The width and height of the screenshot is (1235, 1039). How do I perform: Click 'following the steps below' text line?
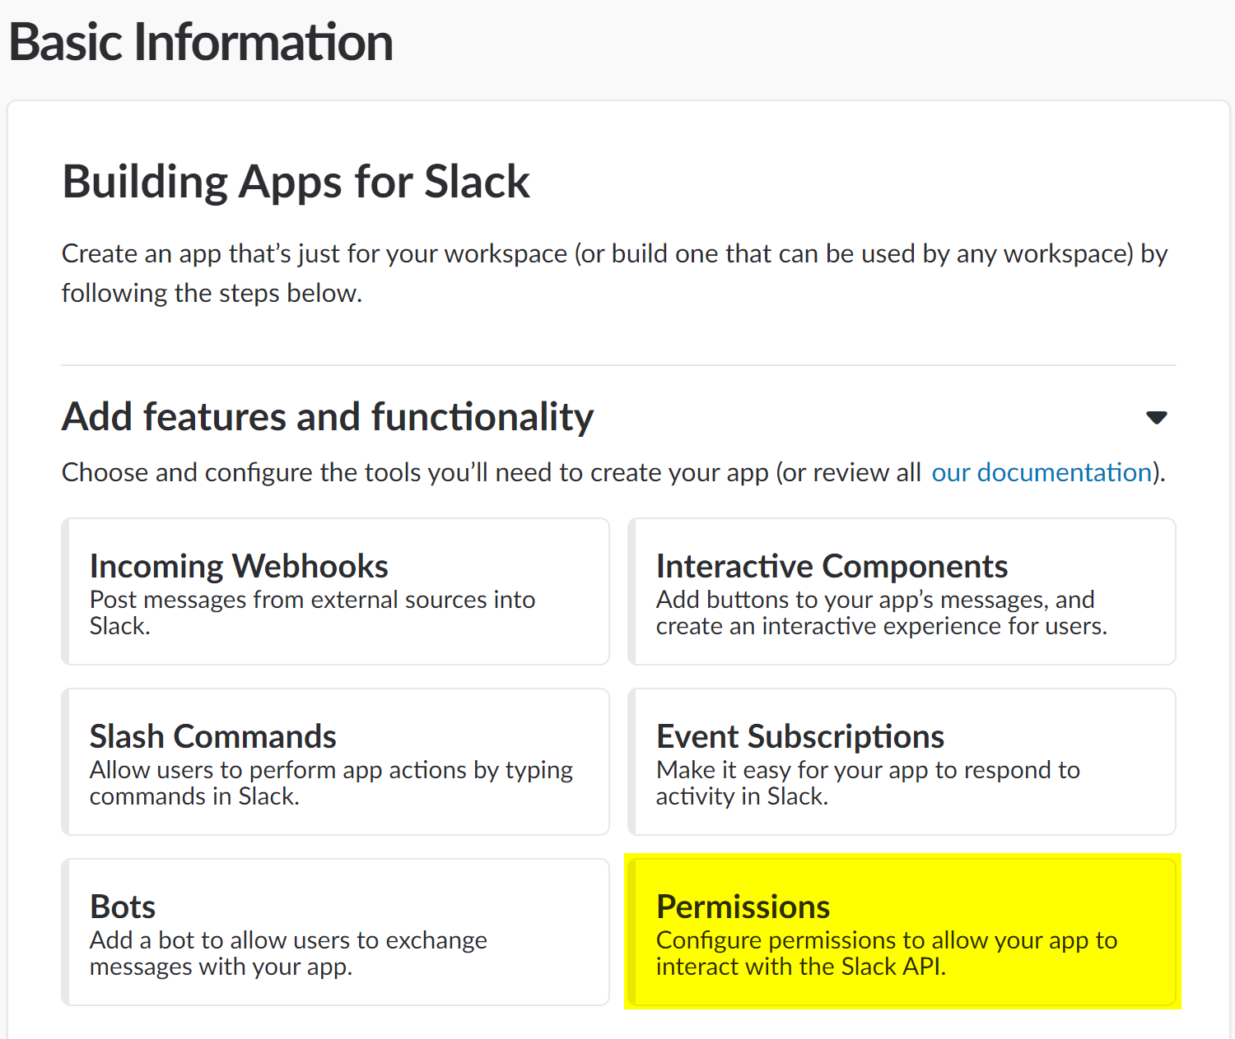[x=212, y=293]
